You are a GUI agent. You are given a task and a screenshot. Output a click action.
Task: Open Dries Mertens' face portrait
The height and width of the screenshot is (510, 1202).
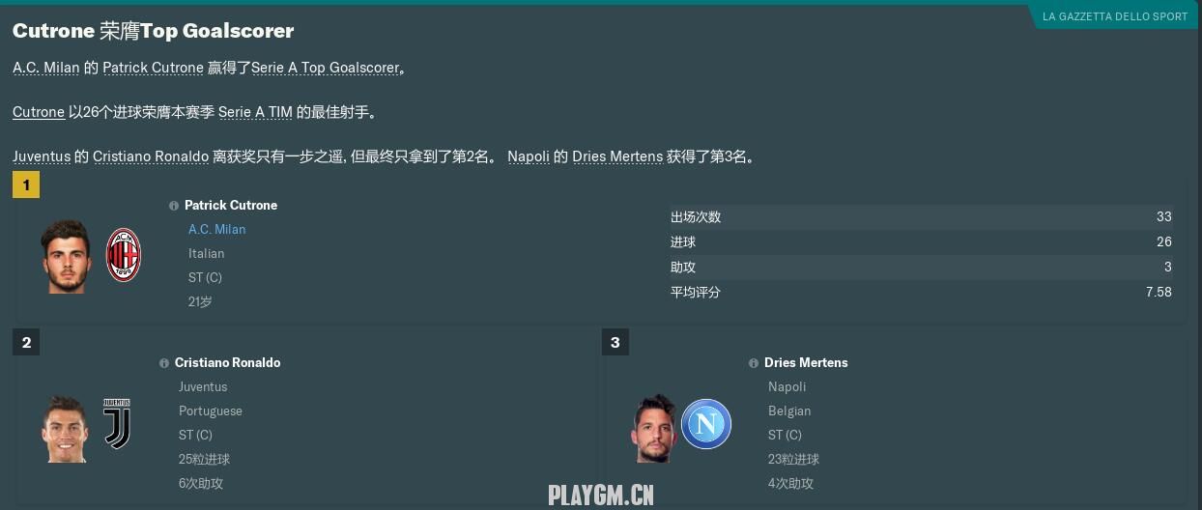pyautogui.click(x=654, y=427)
